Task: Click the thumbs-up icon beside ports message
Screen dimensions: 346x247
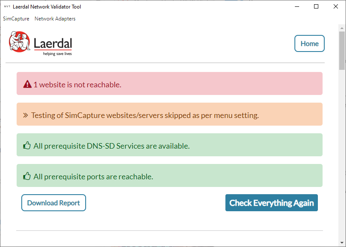Action: point(26,176)
